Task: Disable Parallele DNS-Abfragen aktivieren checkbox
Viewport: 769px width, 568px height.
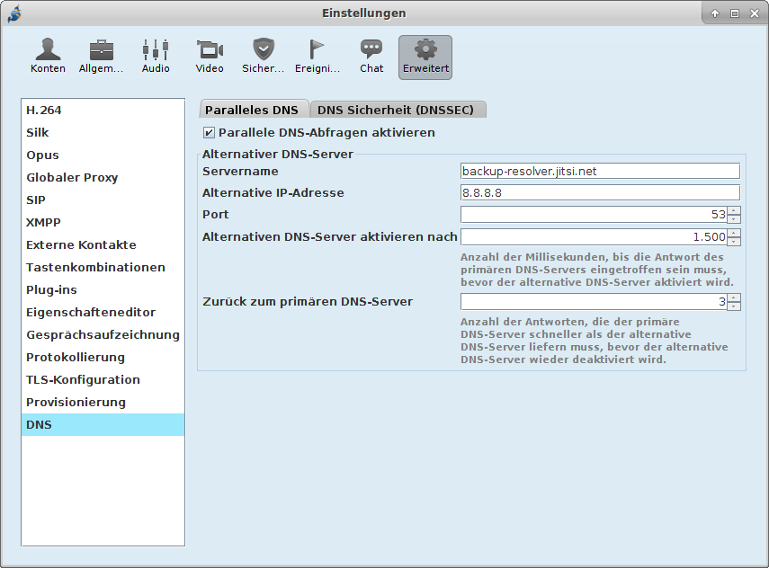Action: pos(210,133)
